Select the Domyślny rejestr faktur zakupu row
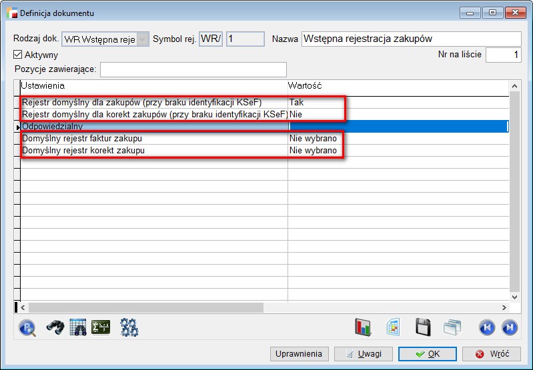This screenshot has width=533, height=370. 153,138
